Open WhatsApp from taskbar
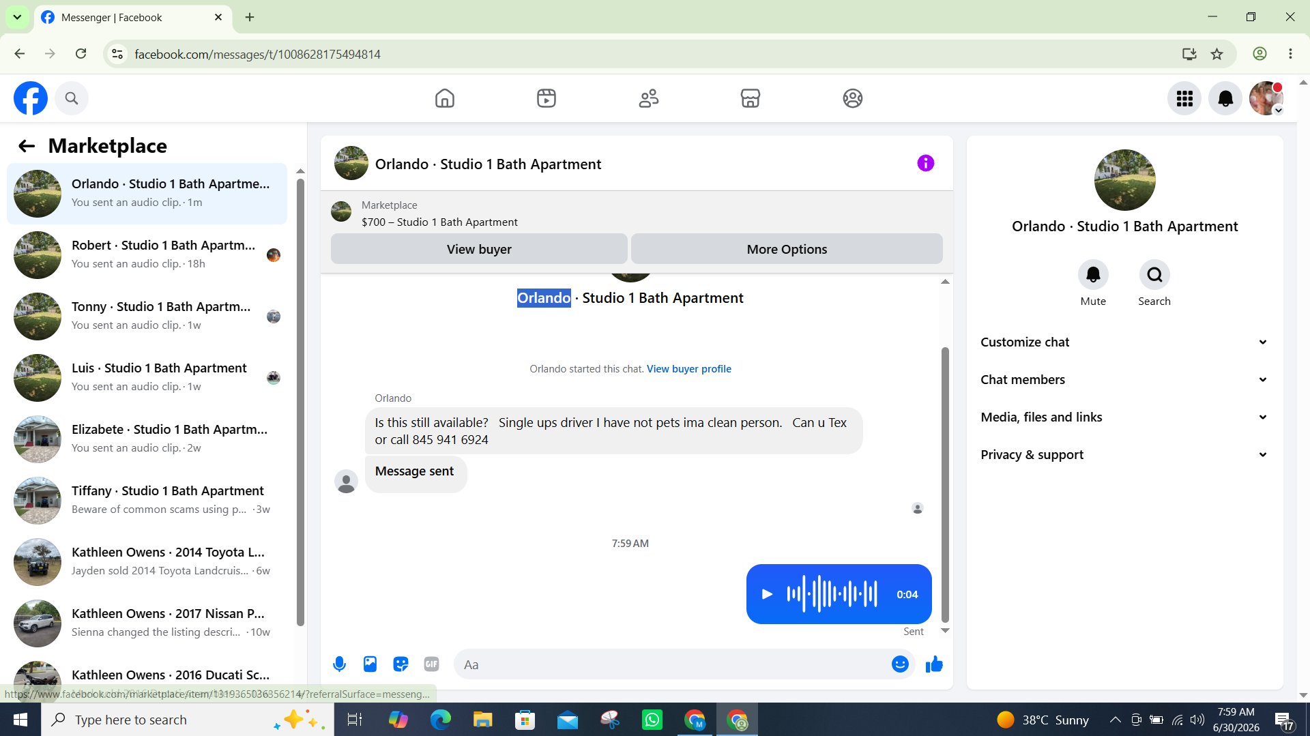The image size is (1310, 736). [x=652, y=720]
